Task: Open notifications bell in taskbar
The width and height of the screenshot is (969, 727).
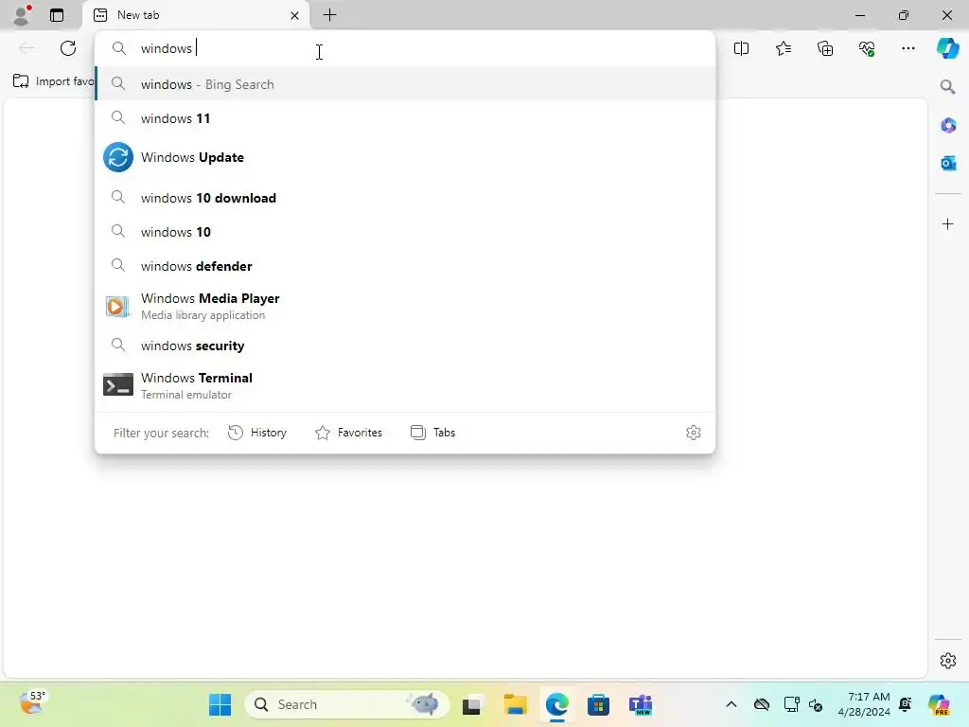Action: point(906,704)
